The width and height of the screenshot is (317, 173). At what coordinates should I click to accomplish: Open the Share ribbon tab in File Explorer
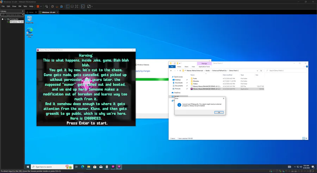tap(186, 67)
